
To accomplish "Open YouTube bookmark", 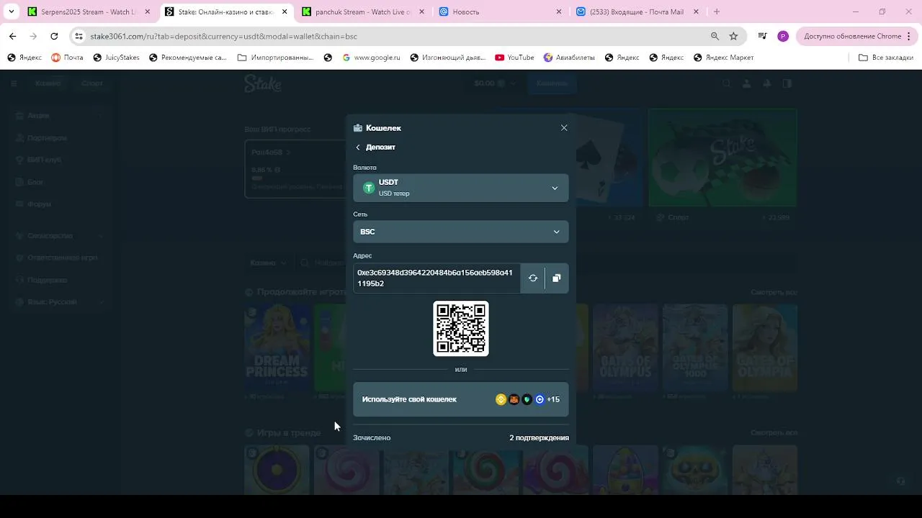I will [x=514, y=58].
